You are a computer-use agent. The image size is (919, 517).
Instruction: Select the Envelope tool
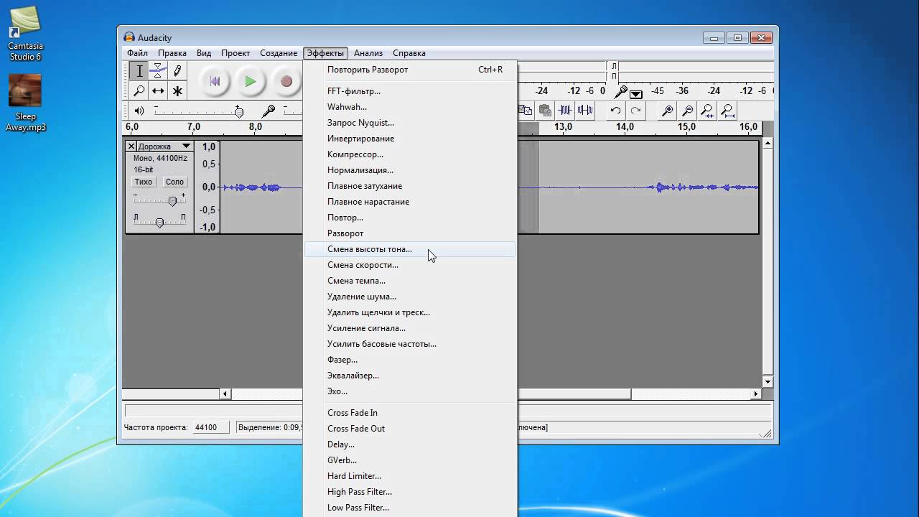click(158, 71)
